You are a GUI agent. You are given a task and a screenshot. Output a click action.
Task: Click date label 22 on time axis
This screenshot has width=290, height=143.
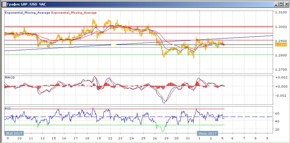(x=110, y=138)
